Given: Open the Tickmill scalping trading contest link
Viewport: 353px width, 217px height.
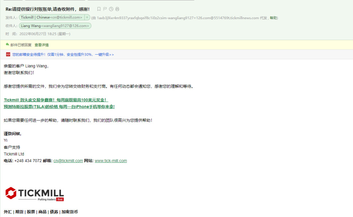Looking at the screenshot, I should (56, 100).
